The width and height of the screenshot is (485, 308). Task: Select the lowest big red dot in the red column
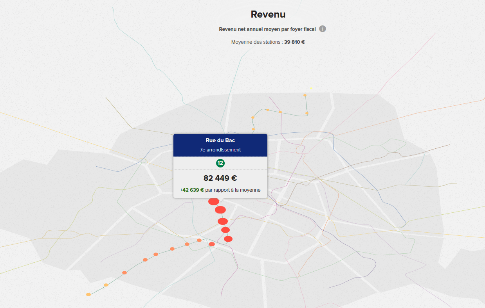tap(228, 239)
